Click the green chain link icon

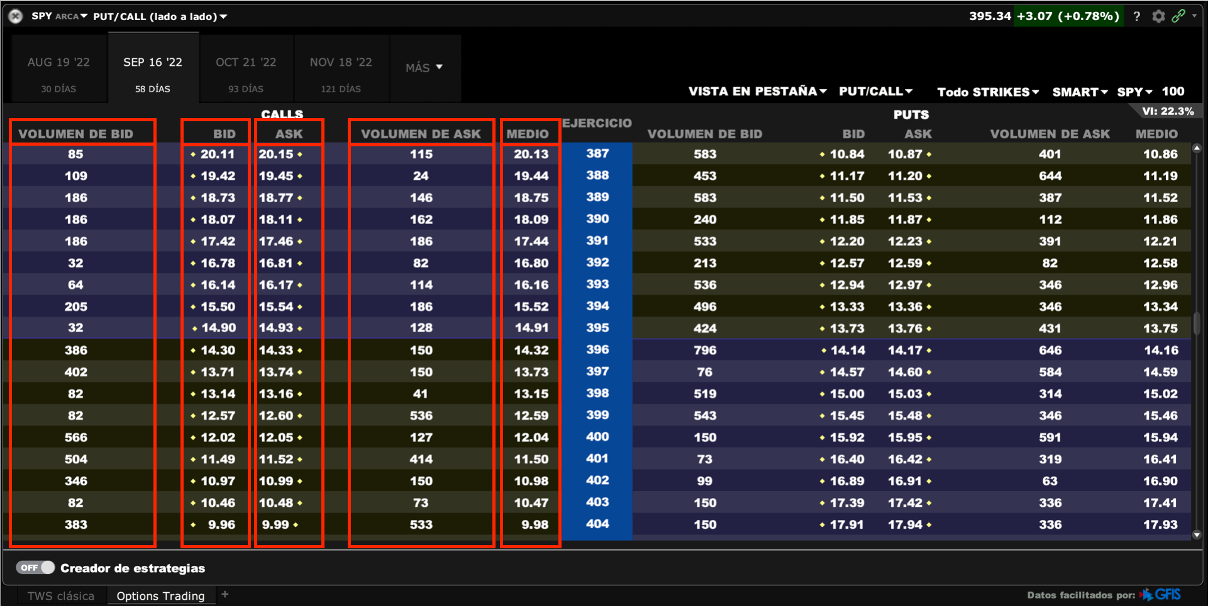[x=1178, y=16]
